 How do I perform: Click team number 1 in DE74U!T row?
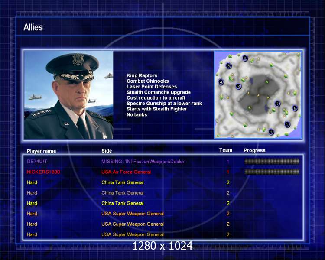pos(228,162)
